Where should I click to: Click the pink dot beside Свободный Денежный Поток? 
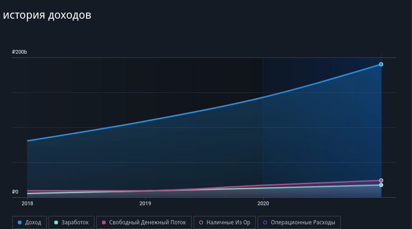tap(104, 222)
